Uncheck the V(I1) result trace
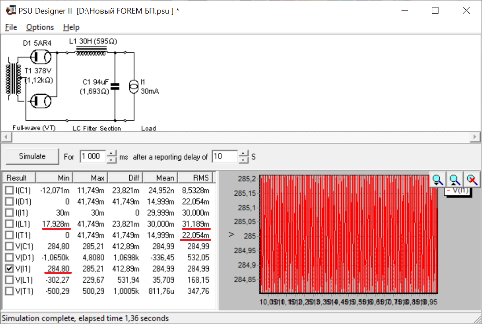Viewport: 482px width, 324px height. coord(9,269)
